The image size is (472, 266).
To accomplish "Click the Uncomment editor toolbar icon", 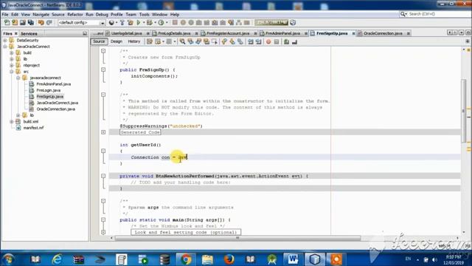I will (294, 41).
